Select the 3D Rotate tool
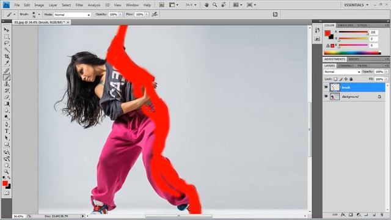391x220 pixels. [7, 152]
